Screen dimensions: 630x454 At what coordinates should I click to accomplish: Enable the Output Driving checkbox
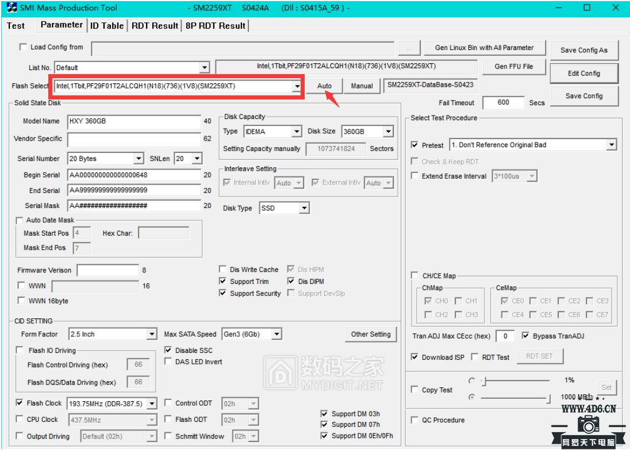20,436
